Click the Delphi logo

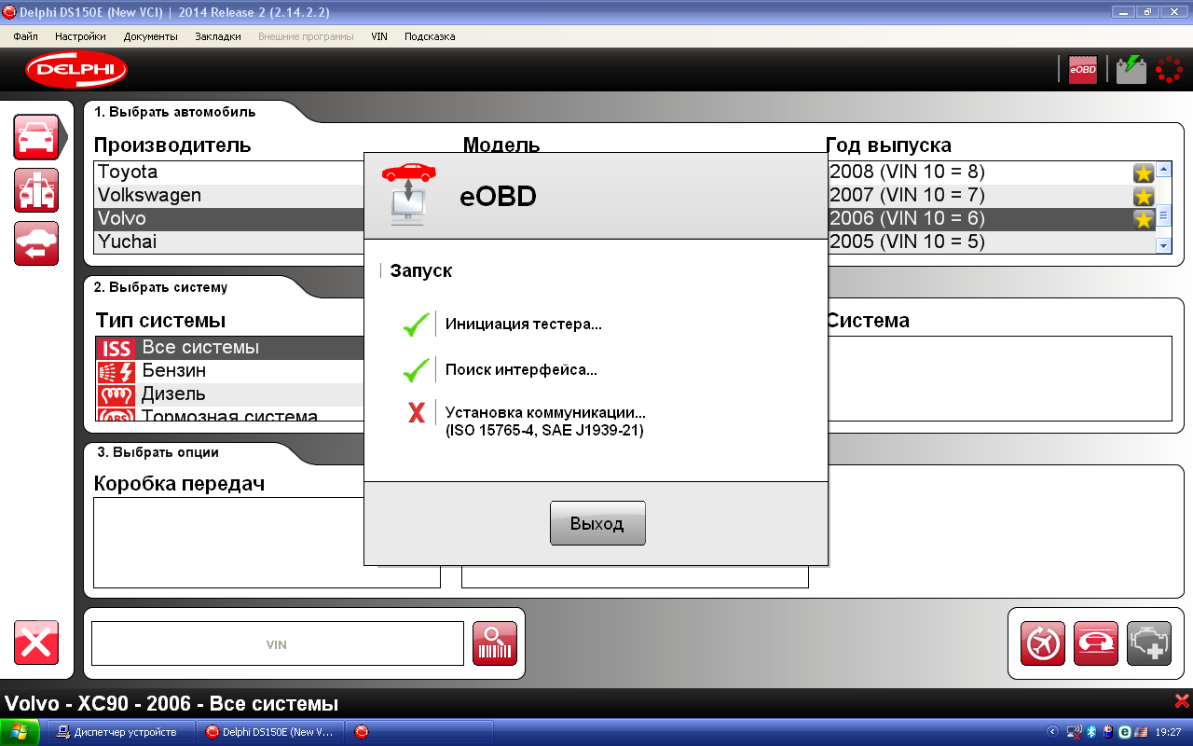[x=76, y=70]
